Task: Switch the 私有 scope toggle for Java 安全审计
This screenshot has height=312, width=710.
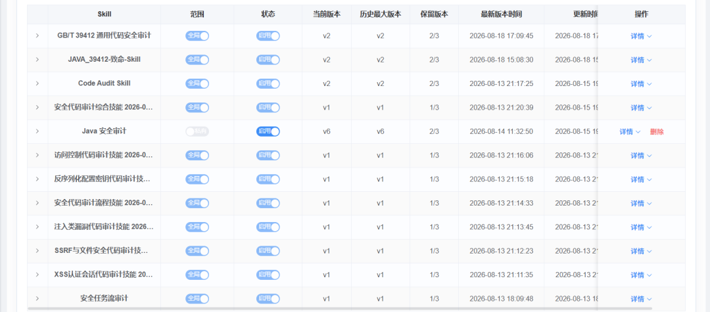Action: coord(197,131)
